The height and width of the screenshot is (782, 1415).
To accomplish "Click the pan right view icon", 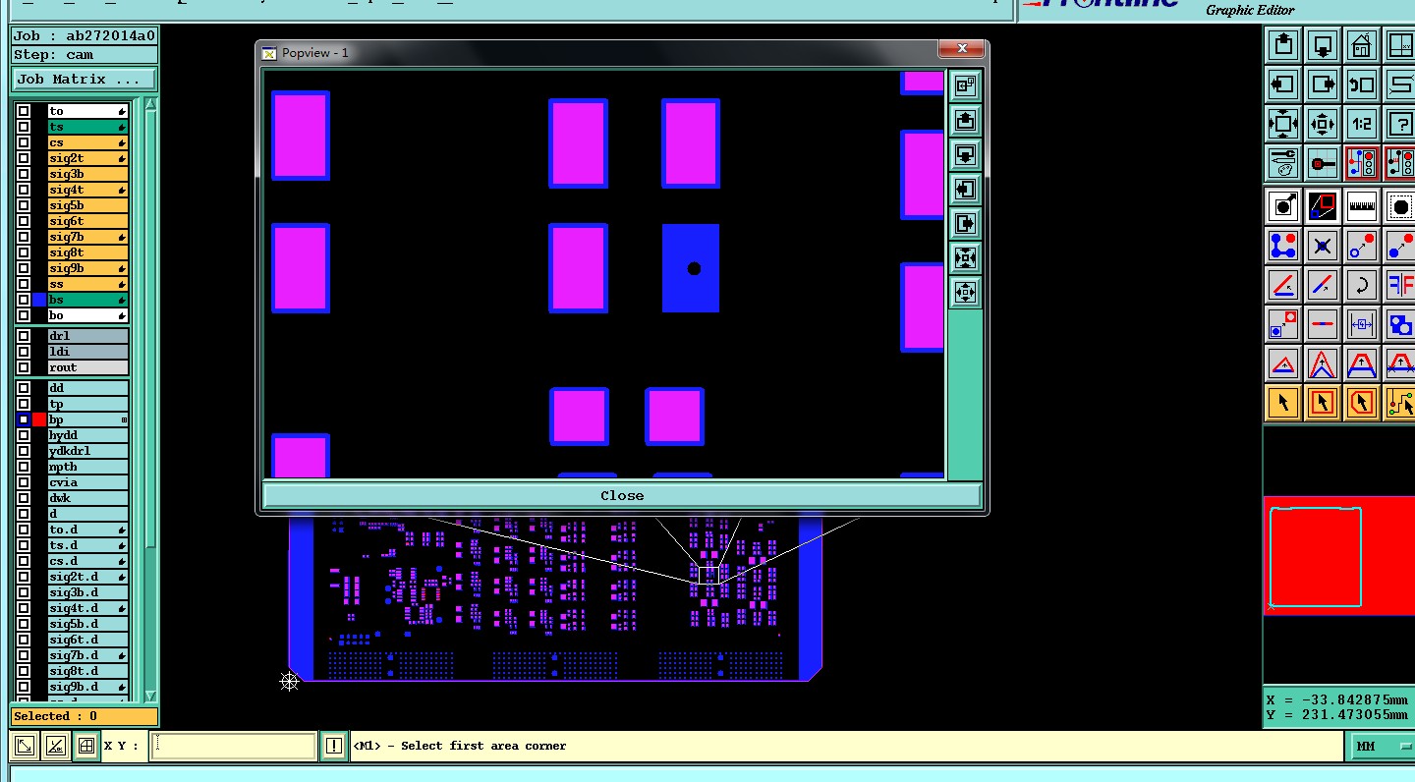I will [x=1323, y=84].
